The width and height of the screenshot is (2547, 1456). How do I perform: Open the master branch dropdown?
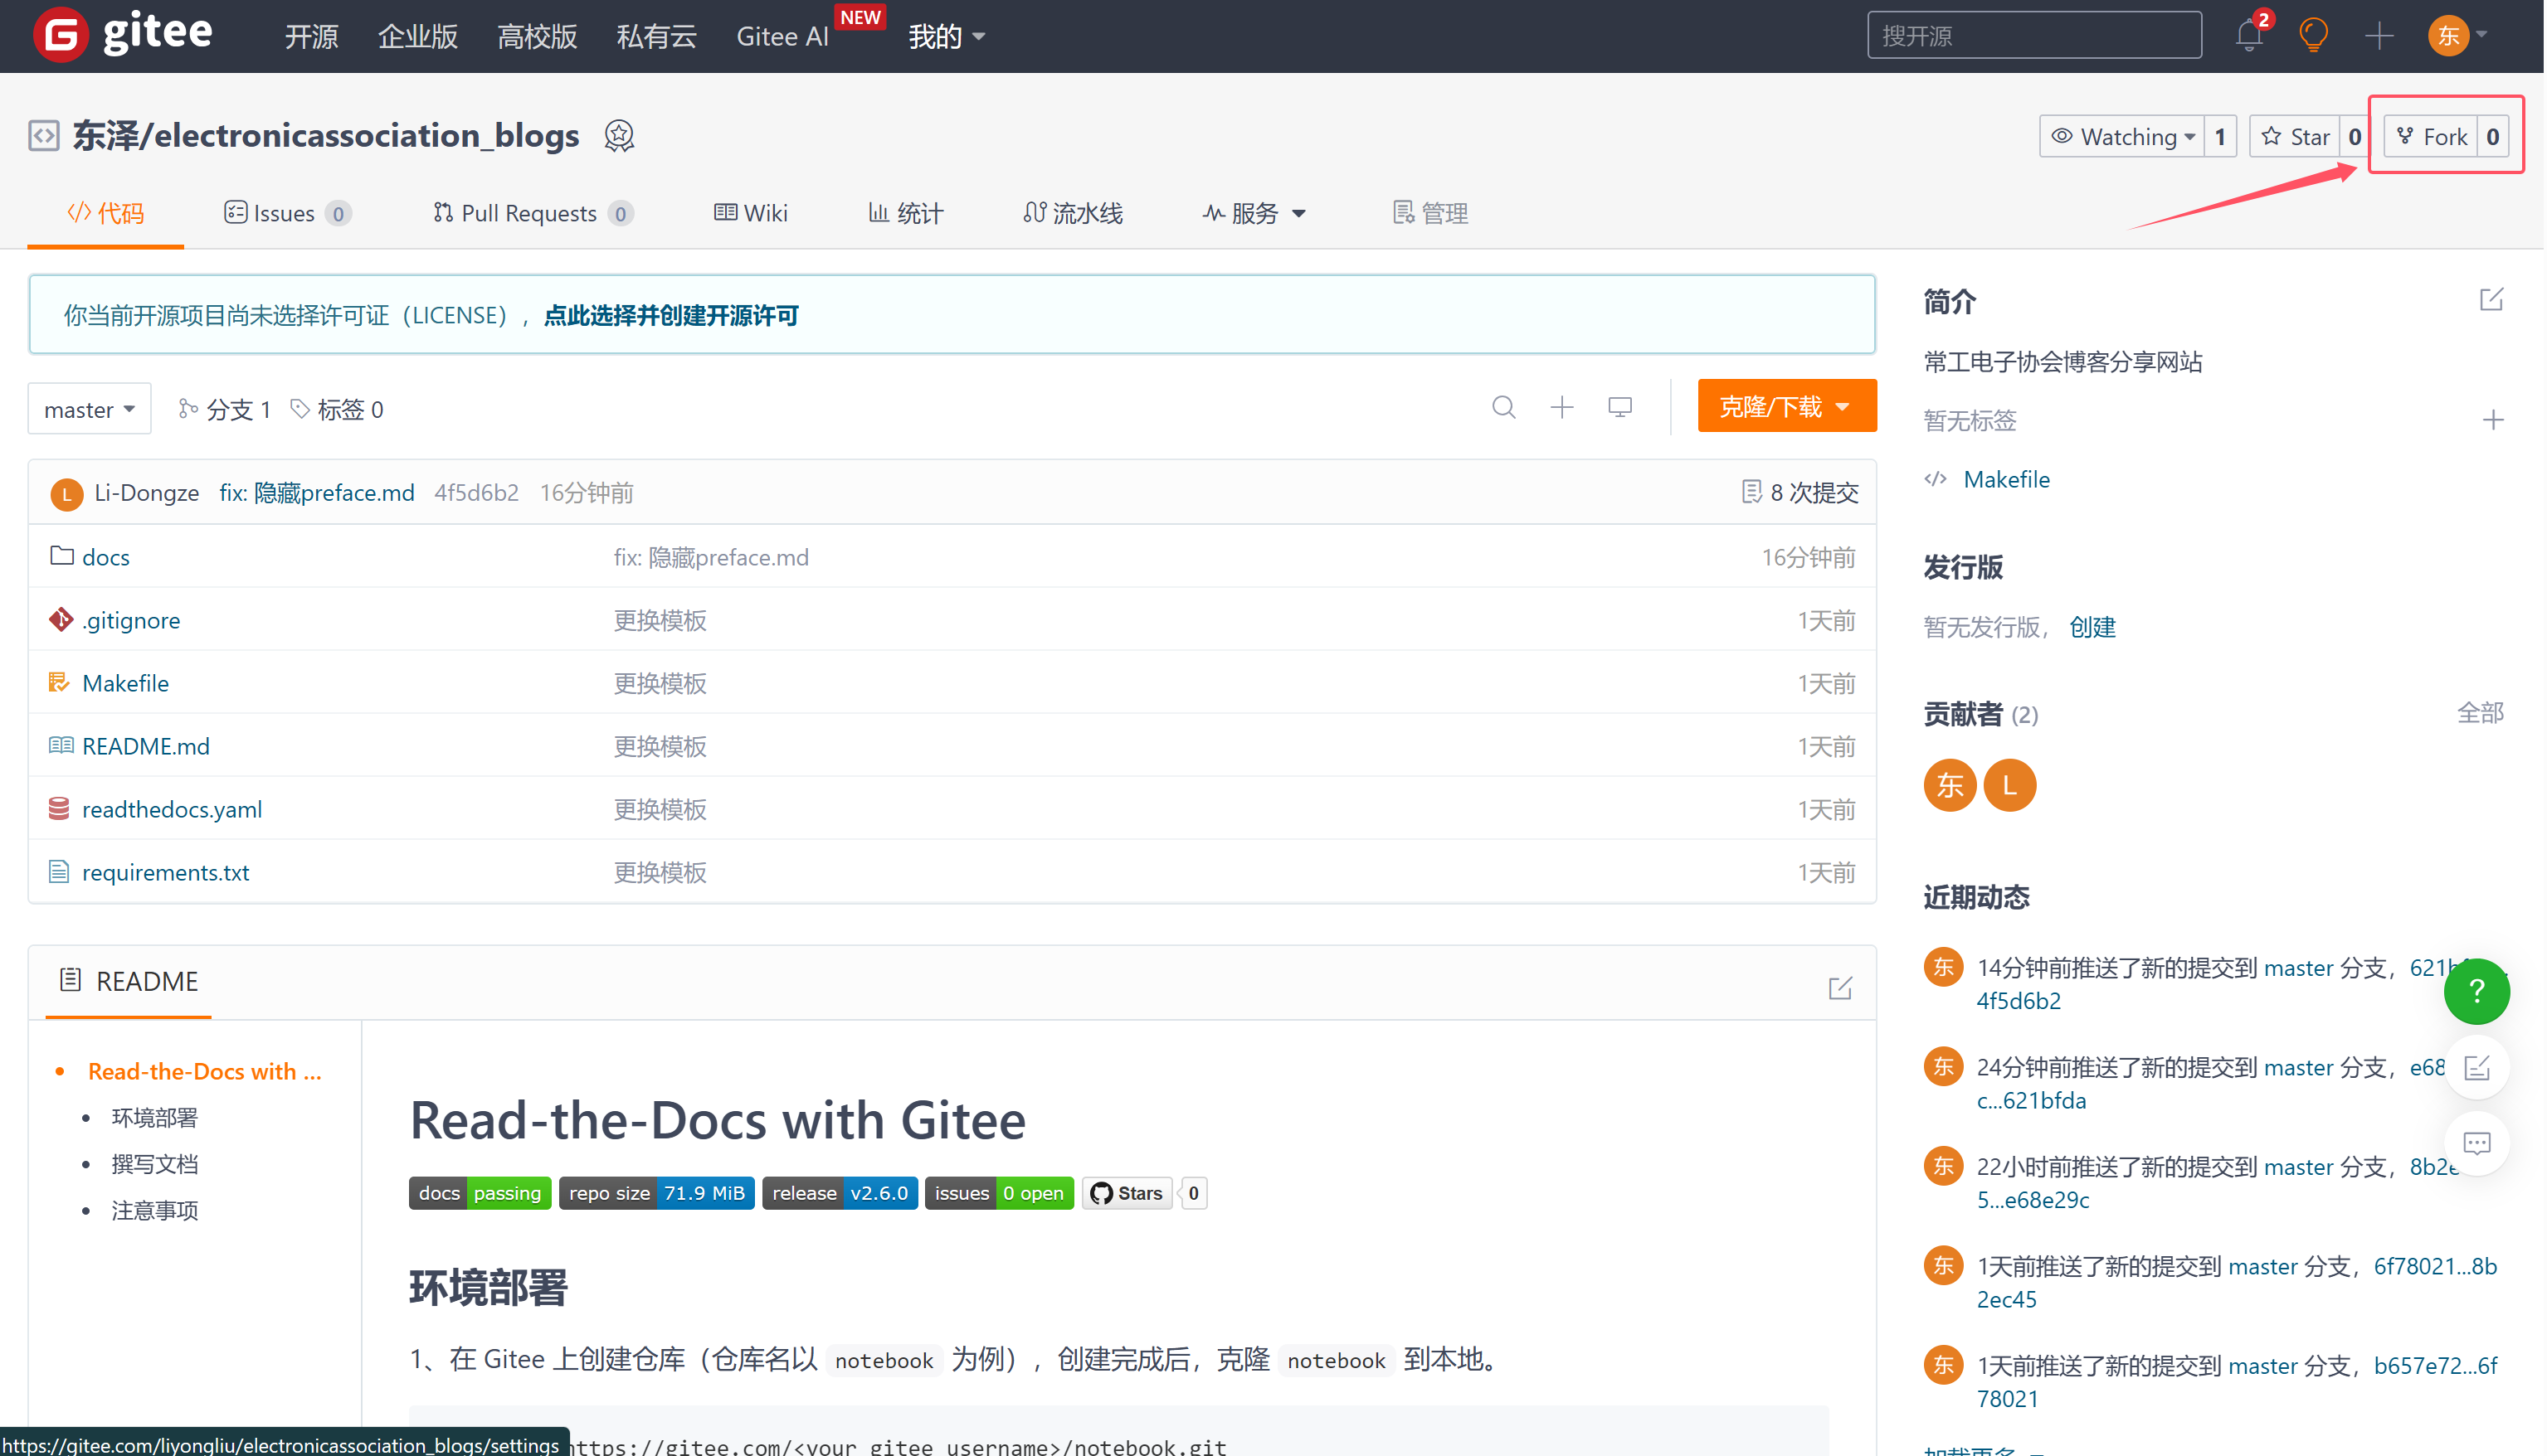89,409
